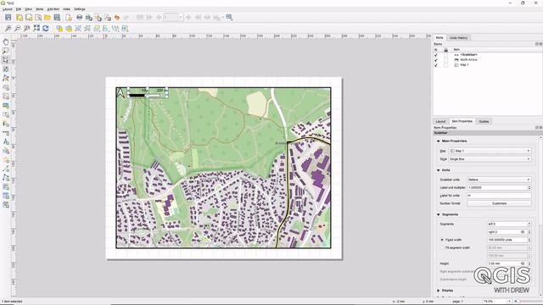This screenshot has height=305, width=543.
Task: Open the Atlas menu
Action: tap(66, 9)
